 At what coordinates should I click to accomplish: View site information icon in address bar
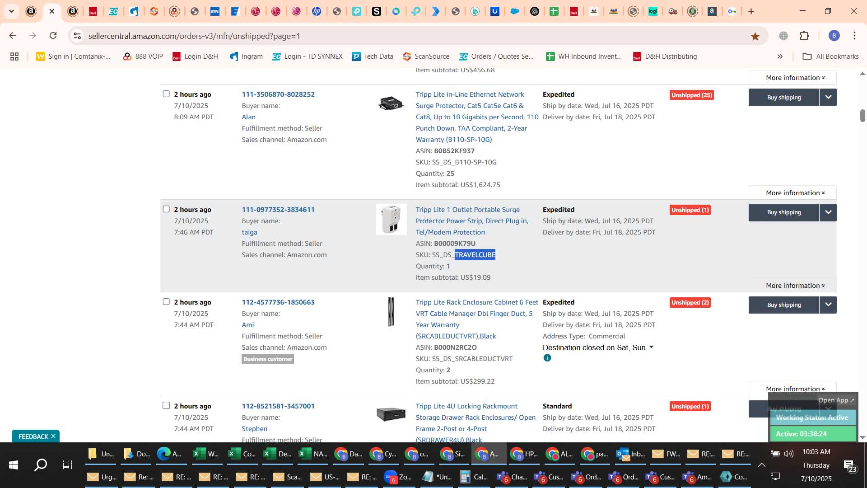[x=77, y=36]
